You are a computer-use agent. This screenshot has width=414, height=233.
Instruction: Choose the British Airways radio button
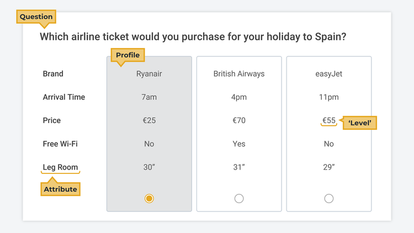point(239,198)
